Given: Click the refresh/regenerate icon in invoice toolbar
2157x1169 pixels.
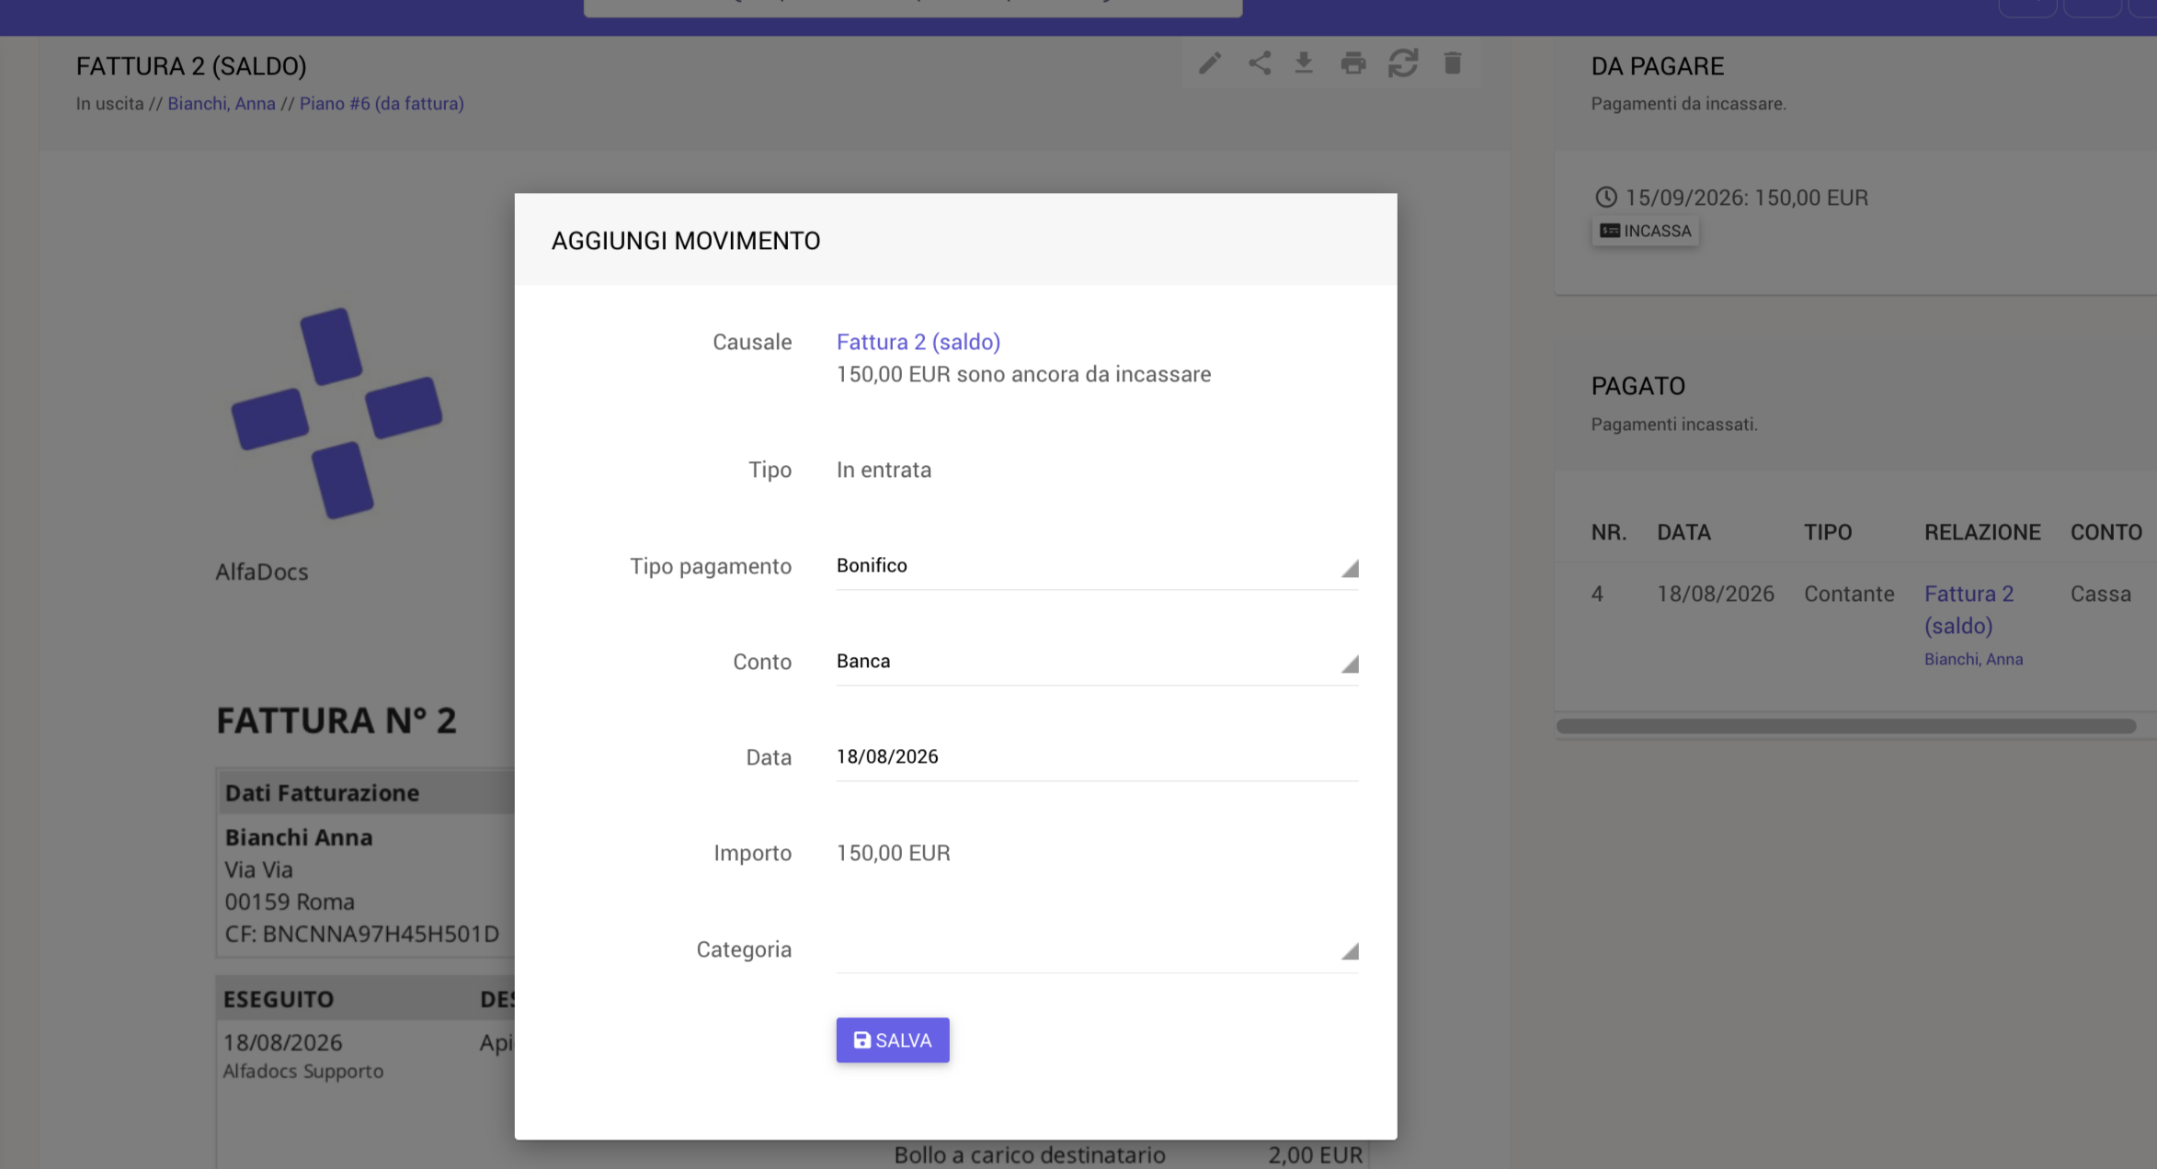Looking at the screenshot, I should coord(1403,63).
